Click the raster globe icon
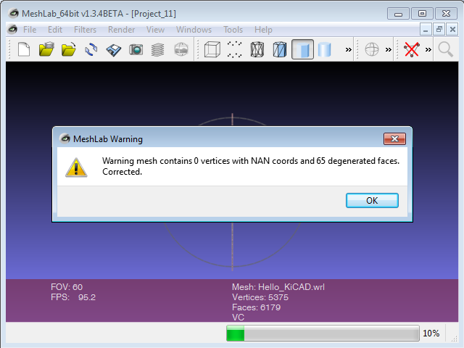464x348 pixels. tap(181, 49)
